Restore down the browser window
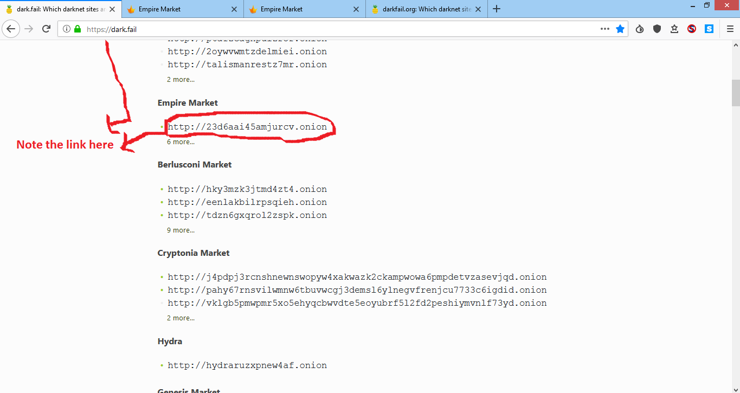This screenshot has height=393, width=740. 707,5
